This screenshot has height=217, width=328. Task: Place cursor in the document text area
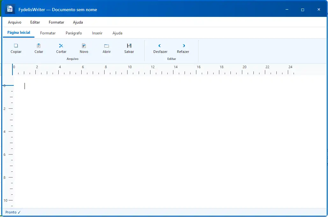pyautogui.click(x=170, y=142)
